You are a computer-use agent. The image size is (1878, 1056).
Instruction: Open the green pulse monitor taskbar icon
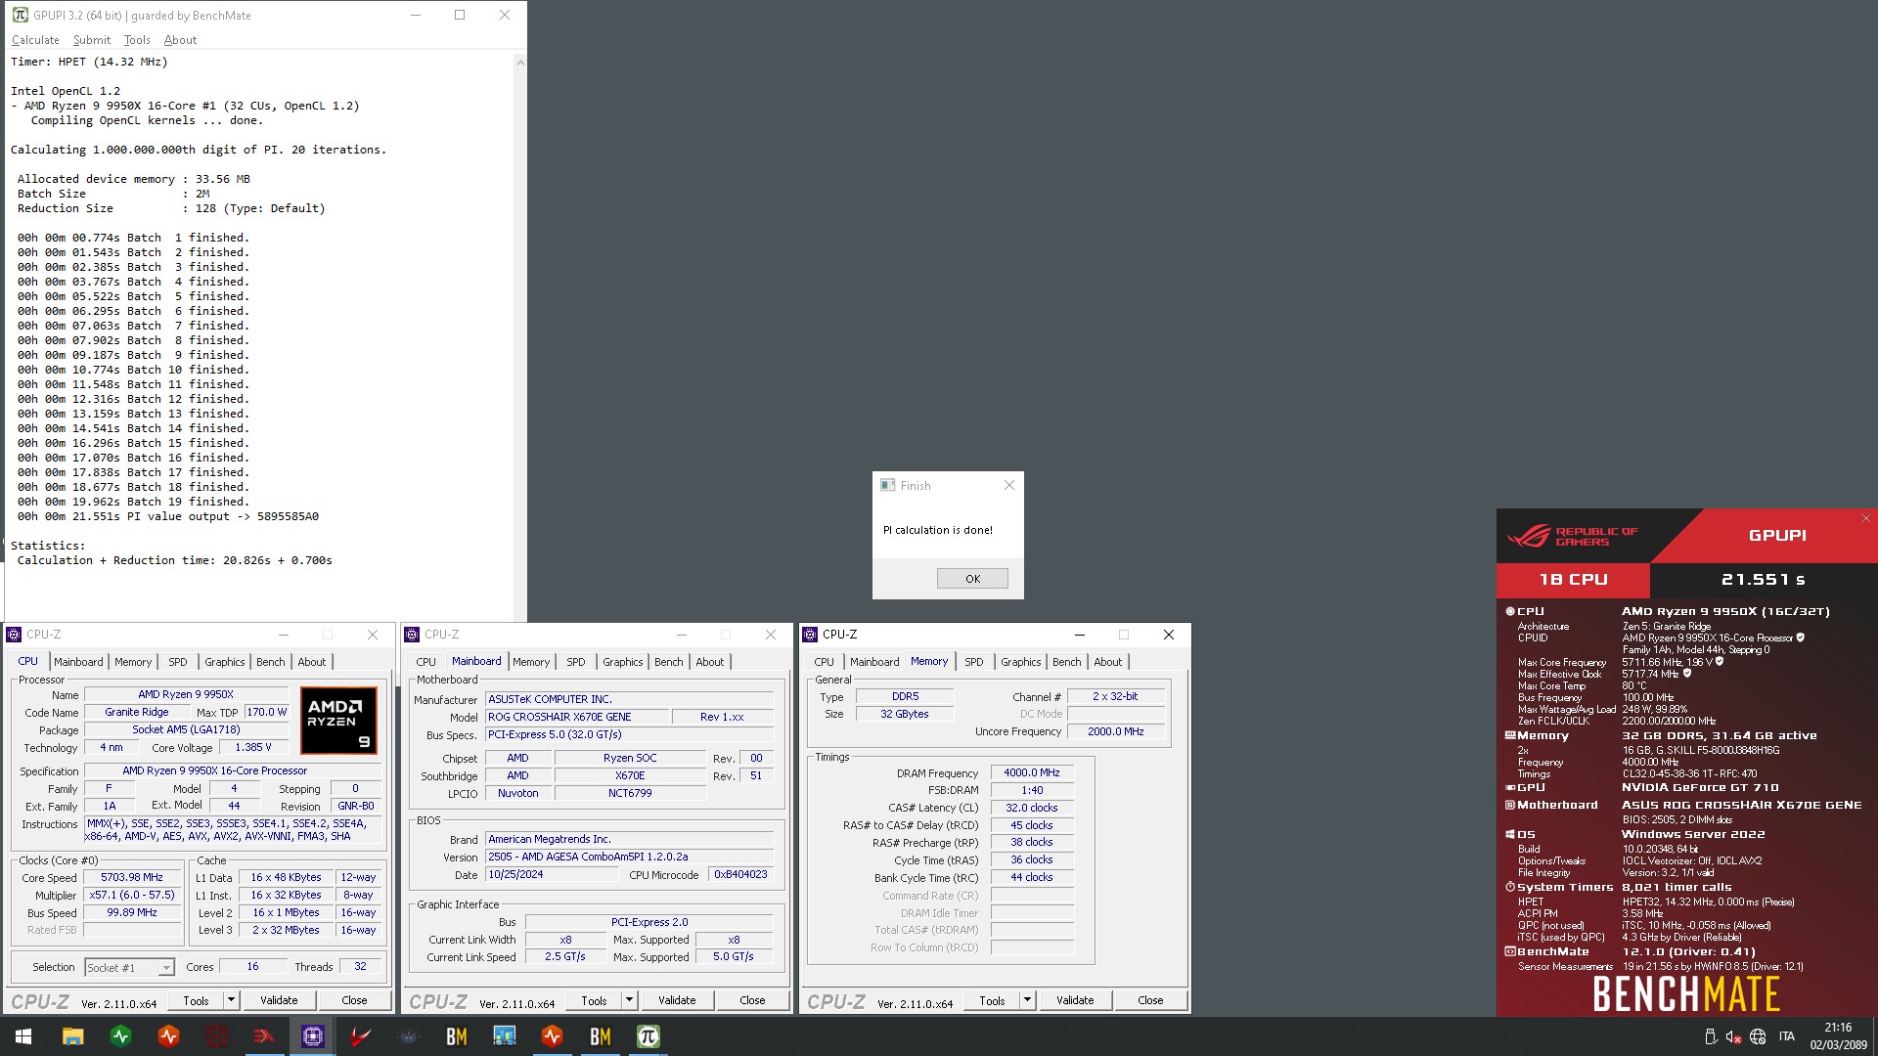click(121, 1036)
